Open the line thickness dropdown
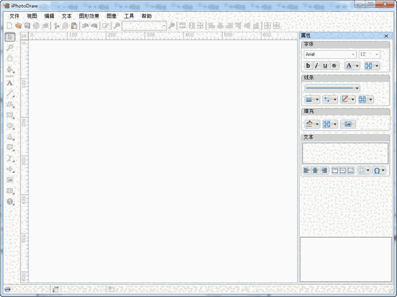 click(x=312, y=100)
